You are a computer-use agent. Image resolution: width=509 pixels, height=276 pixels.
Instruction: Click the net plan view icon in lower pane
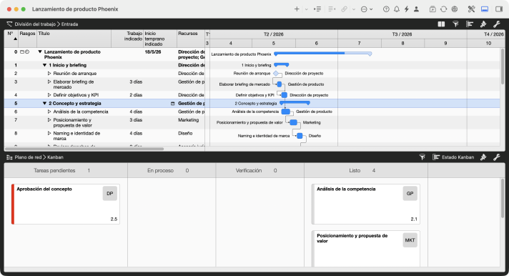tap(9, 157)
